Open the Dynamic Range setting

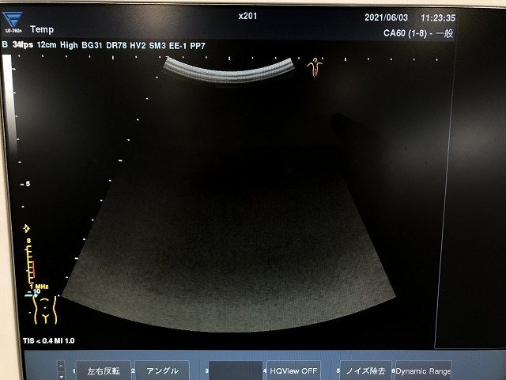click(424, 370)
